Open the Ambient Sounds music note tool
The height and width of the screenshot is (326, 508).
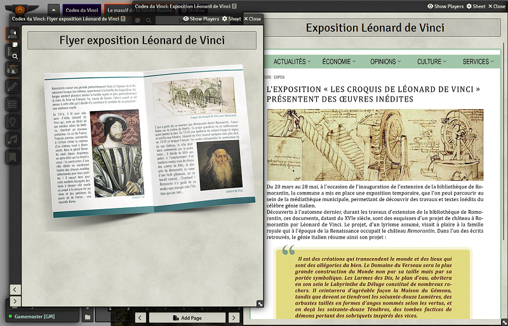tap(12, 140)
